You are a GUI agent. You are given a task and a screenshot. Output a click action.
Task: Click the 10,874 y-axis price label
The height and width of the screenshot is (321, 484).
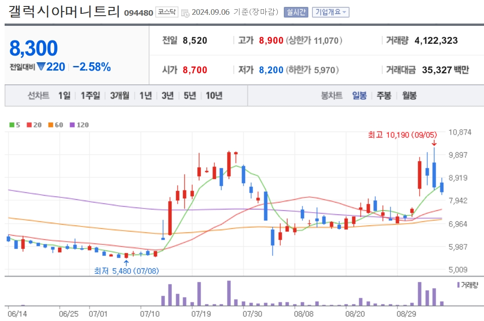tap(460, 132)
